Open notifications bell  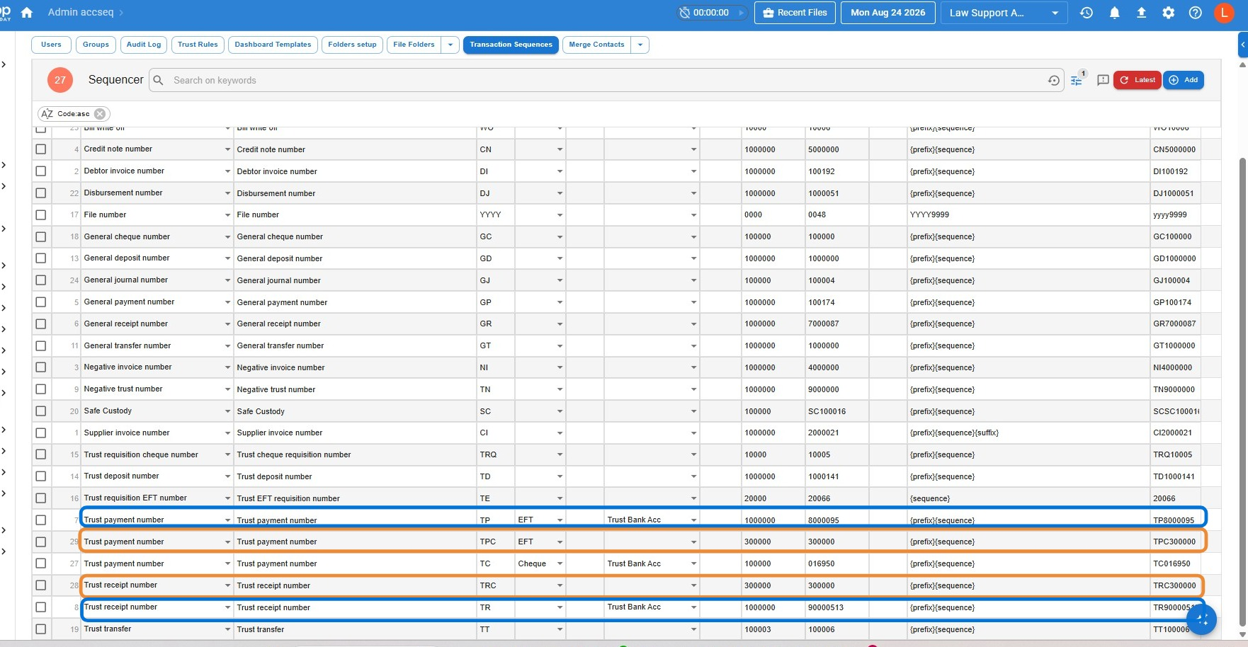[x=1114, y=13]
